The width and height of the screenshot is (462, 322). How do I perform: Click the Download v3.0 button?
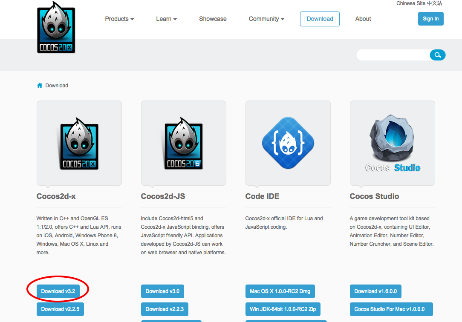(162, 291)
